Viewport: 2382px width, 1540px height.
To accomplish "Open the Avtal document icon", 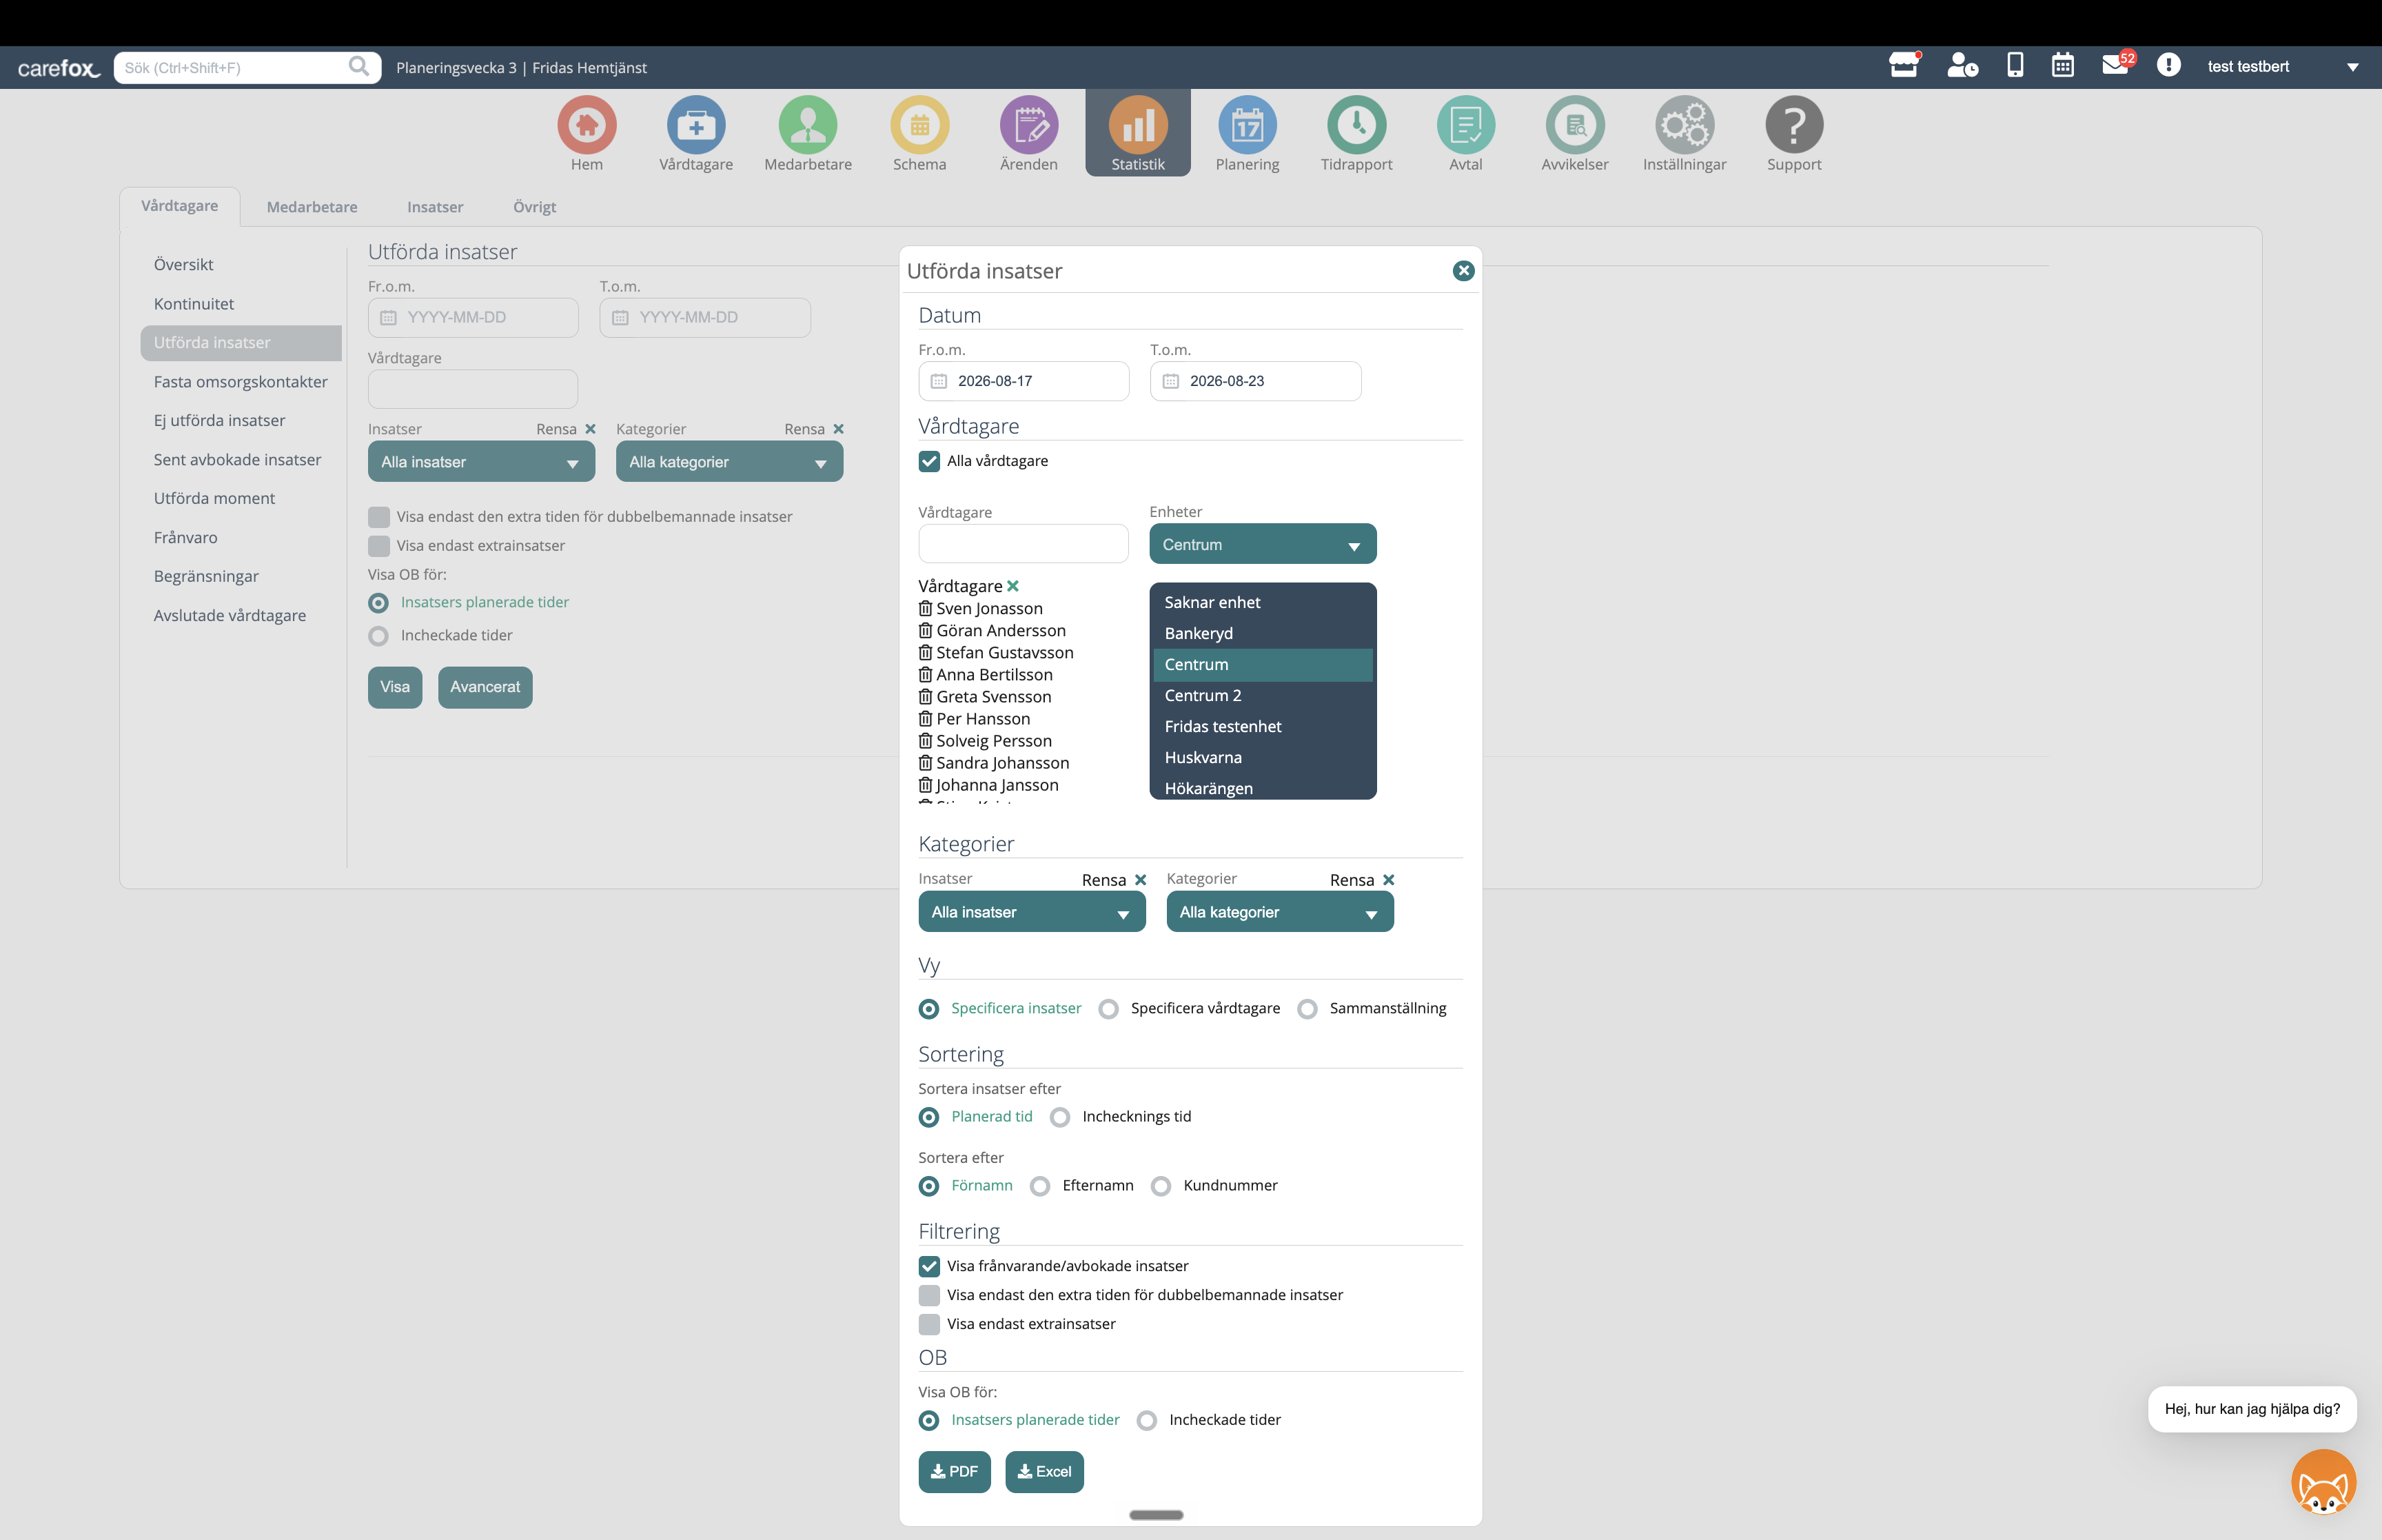I will pos(1465,126).
